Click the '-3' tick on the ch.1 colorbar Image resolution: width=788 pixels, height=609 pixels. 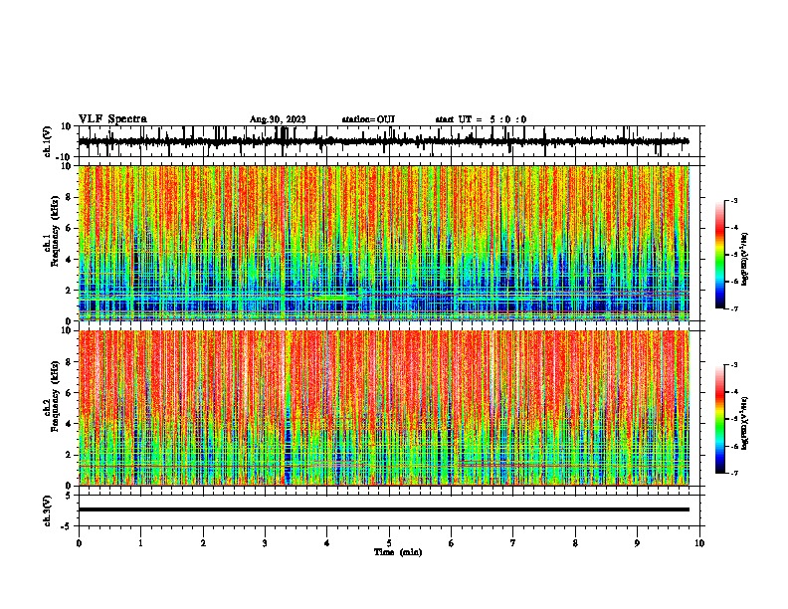[733, 200]
